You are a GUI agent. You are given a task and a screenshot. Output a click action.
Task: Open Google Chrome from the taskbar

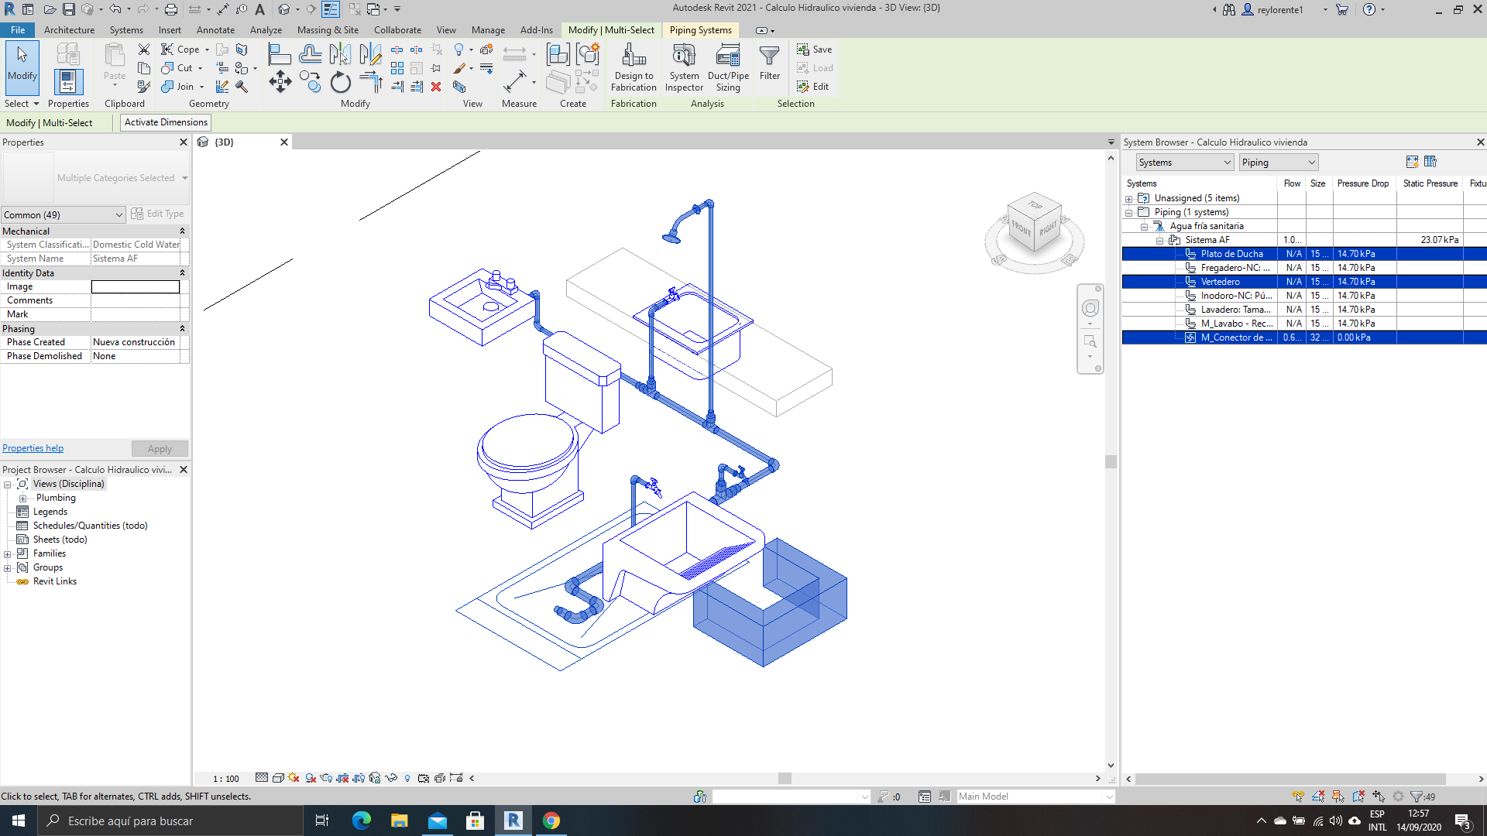pos(551,821)
